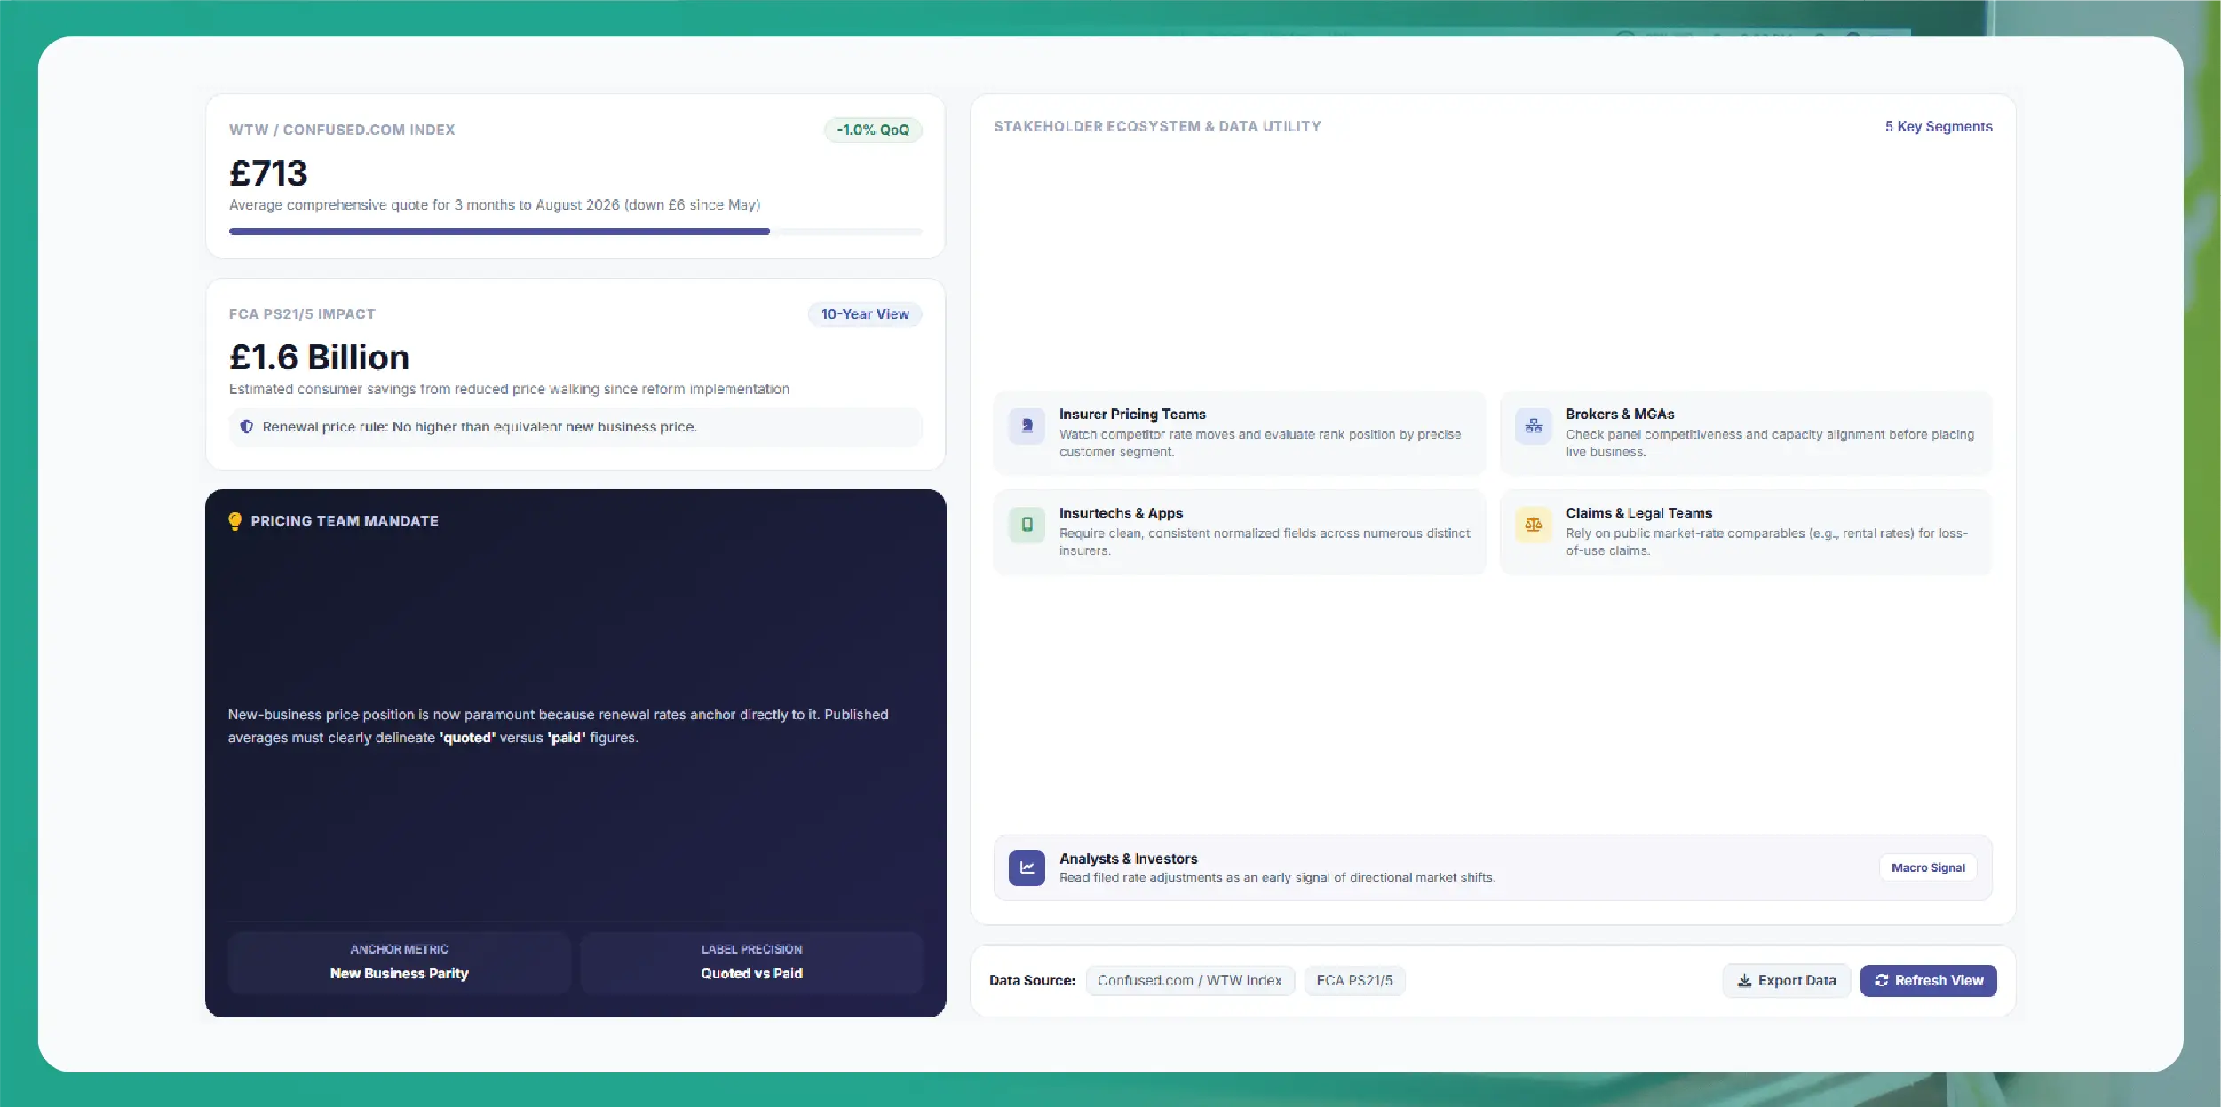Click the £1.6 Billion savings figure

319,358
